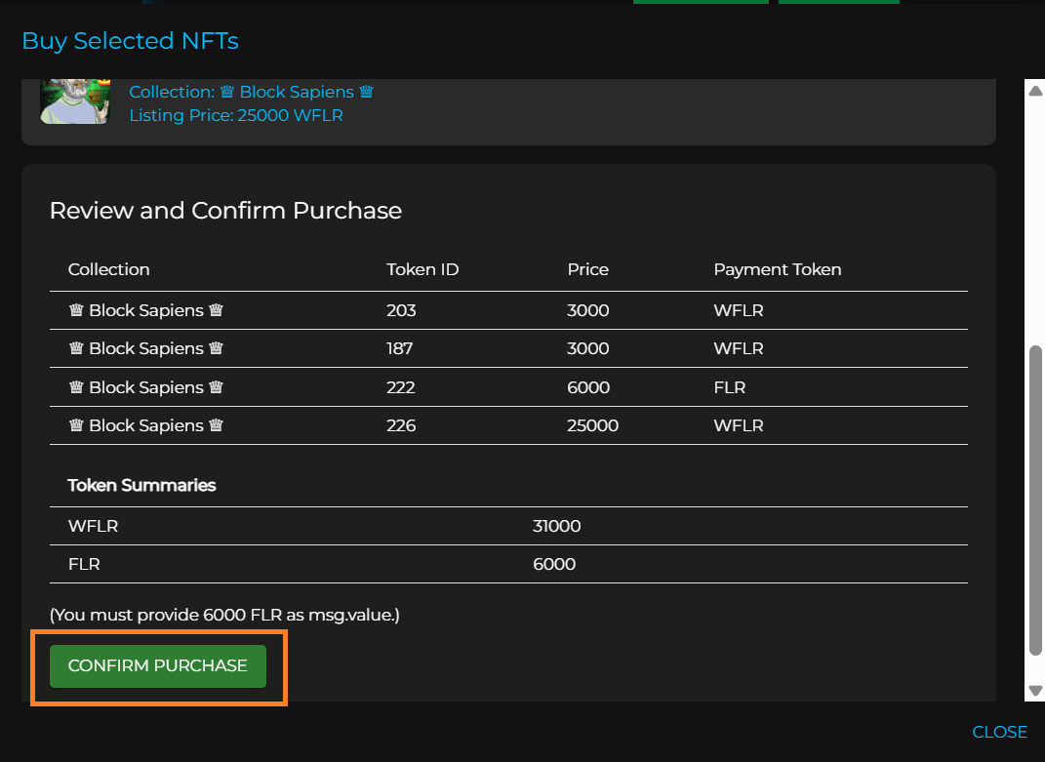
Task: Click the Review and Confirm Purchase heading
Action: [x=225, y=211]
